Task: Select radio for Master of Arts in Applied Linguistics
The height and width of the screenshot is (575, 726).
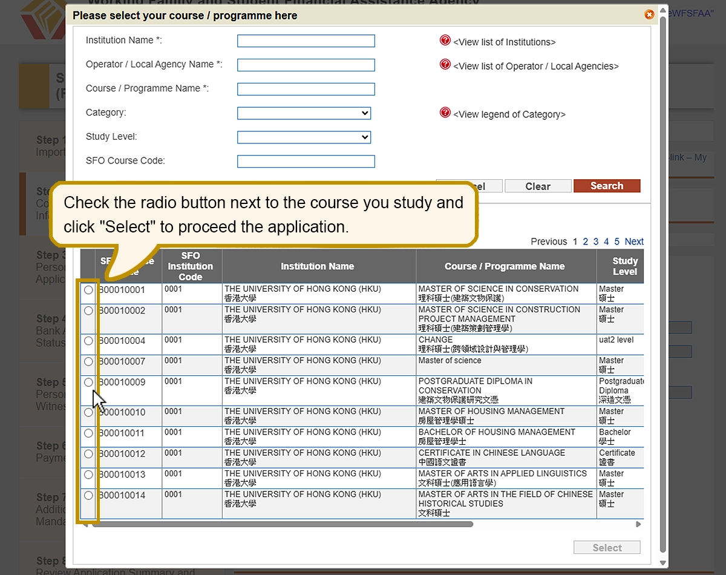Action: point(89,475)
